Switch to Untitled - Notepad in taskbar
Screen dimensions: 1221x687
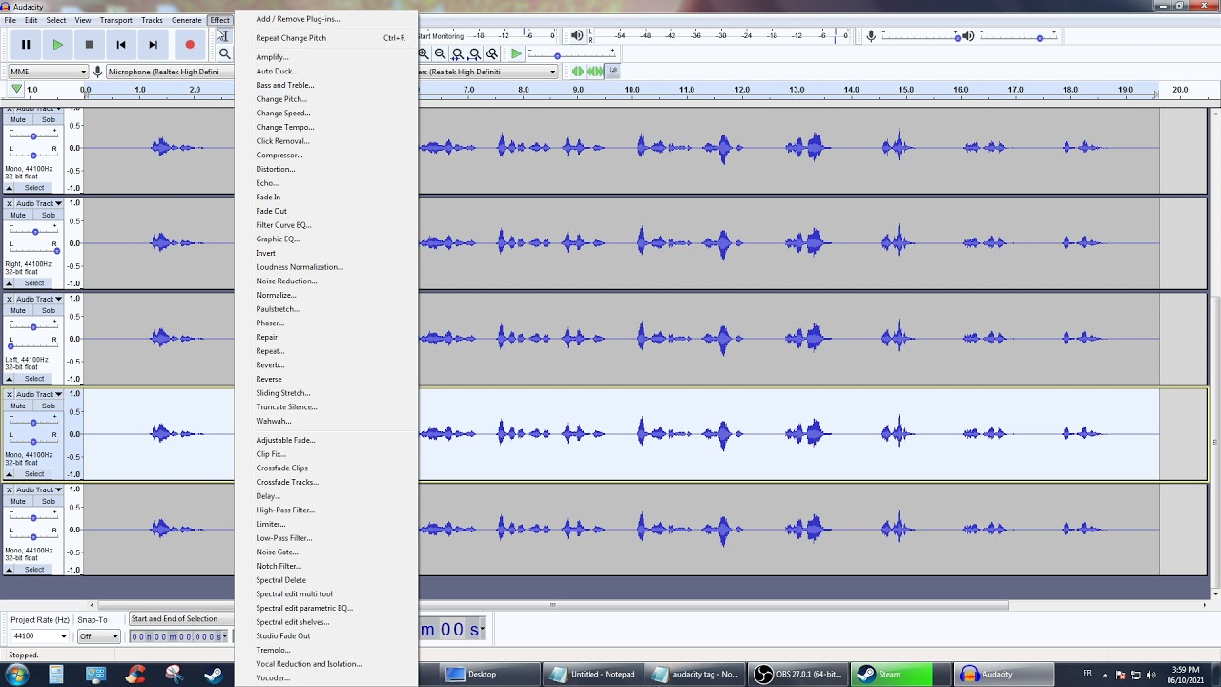tap(594, 674)
